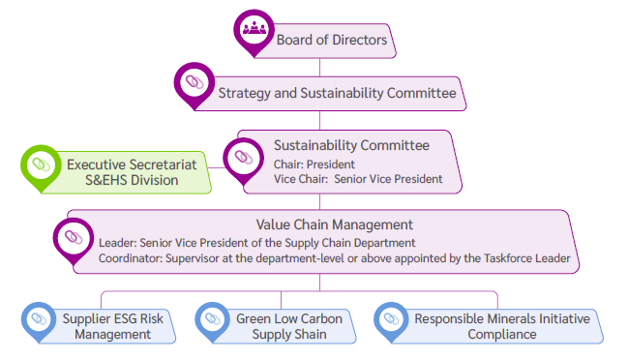Click the Value Chain Management title

335,224
